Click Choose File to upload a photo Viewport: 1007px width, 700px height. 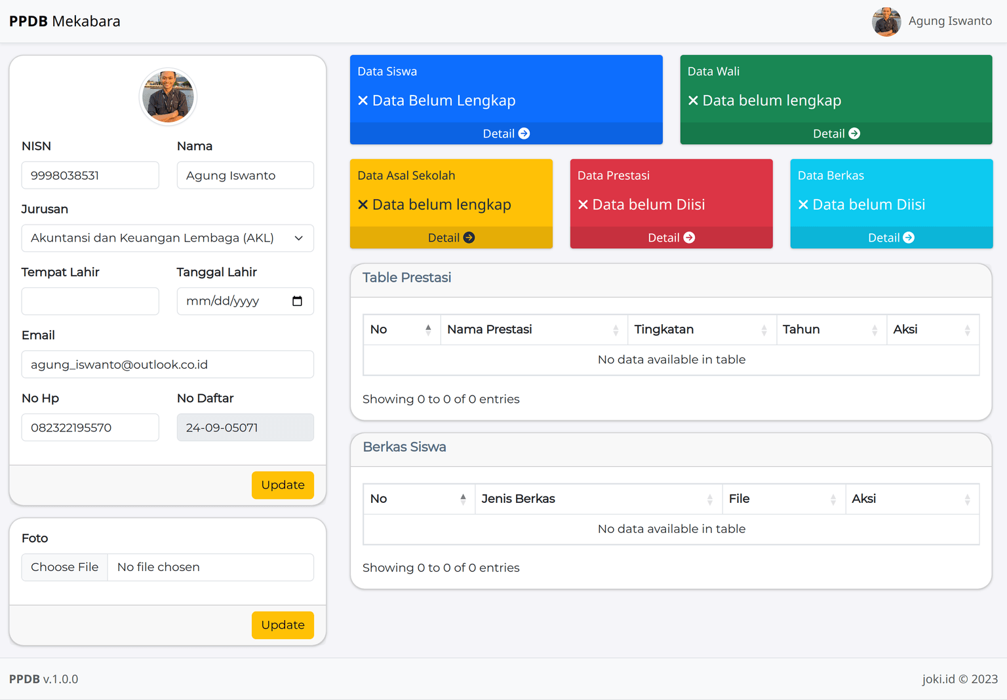tap(65, 567)
